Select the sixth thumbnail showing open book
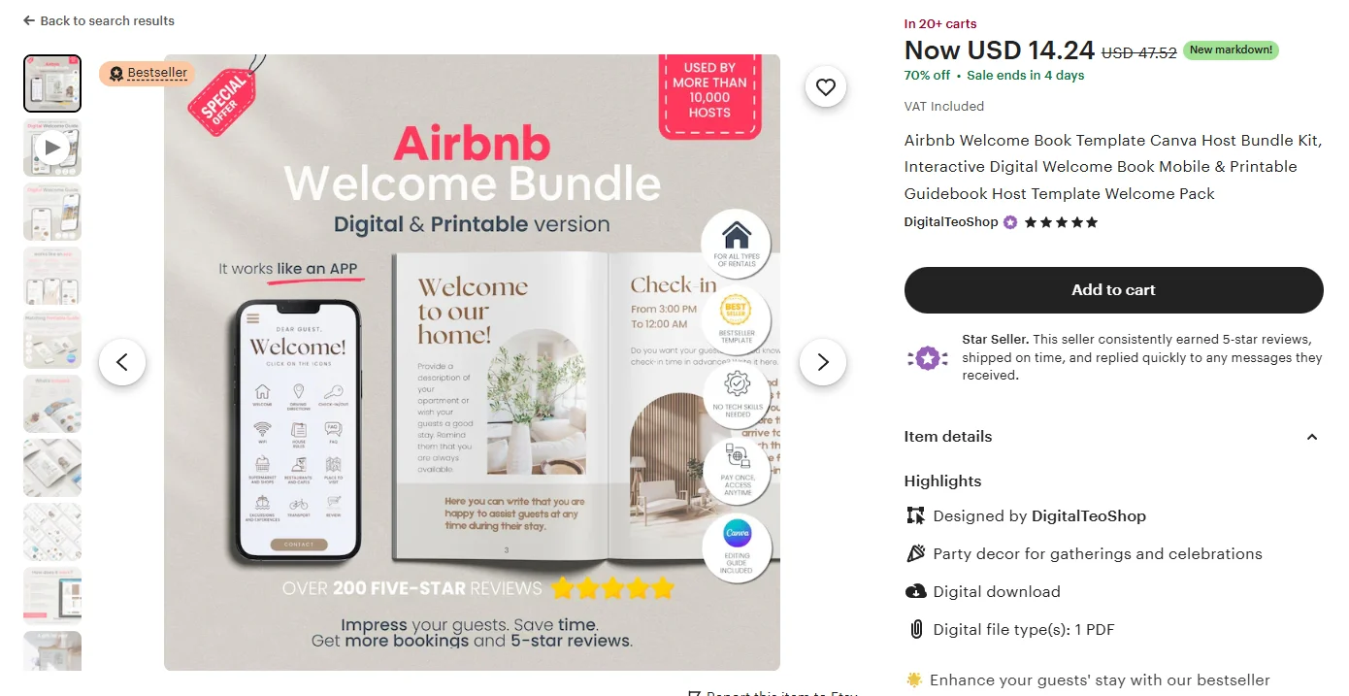The height and width of the screenshot is (696, 1349). tap(52, 404)
